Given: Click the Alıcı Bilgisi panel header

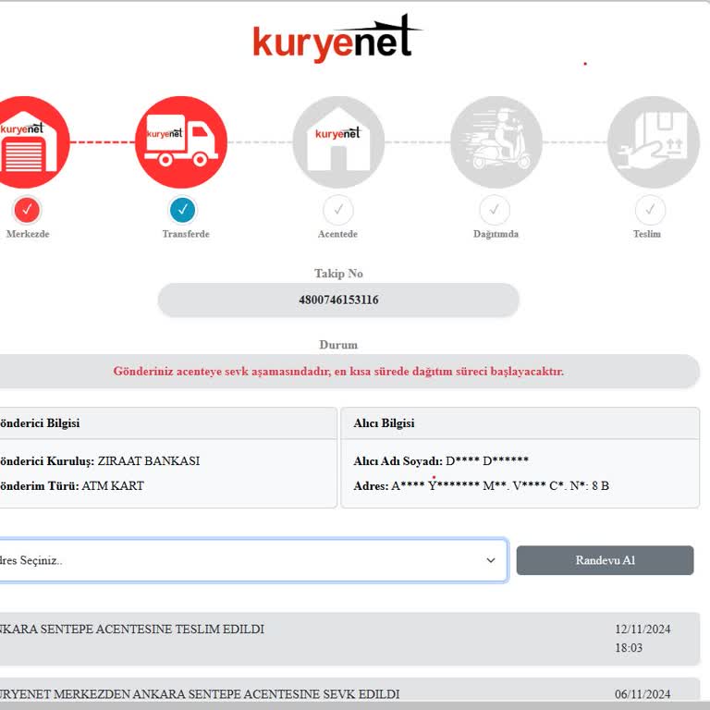Looking at the screenshot, I should click(520, 422).
